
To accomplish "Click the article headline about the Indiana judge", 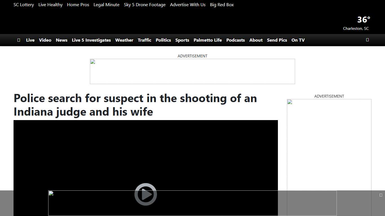I will pyautogui.click(x=135, y=105).
